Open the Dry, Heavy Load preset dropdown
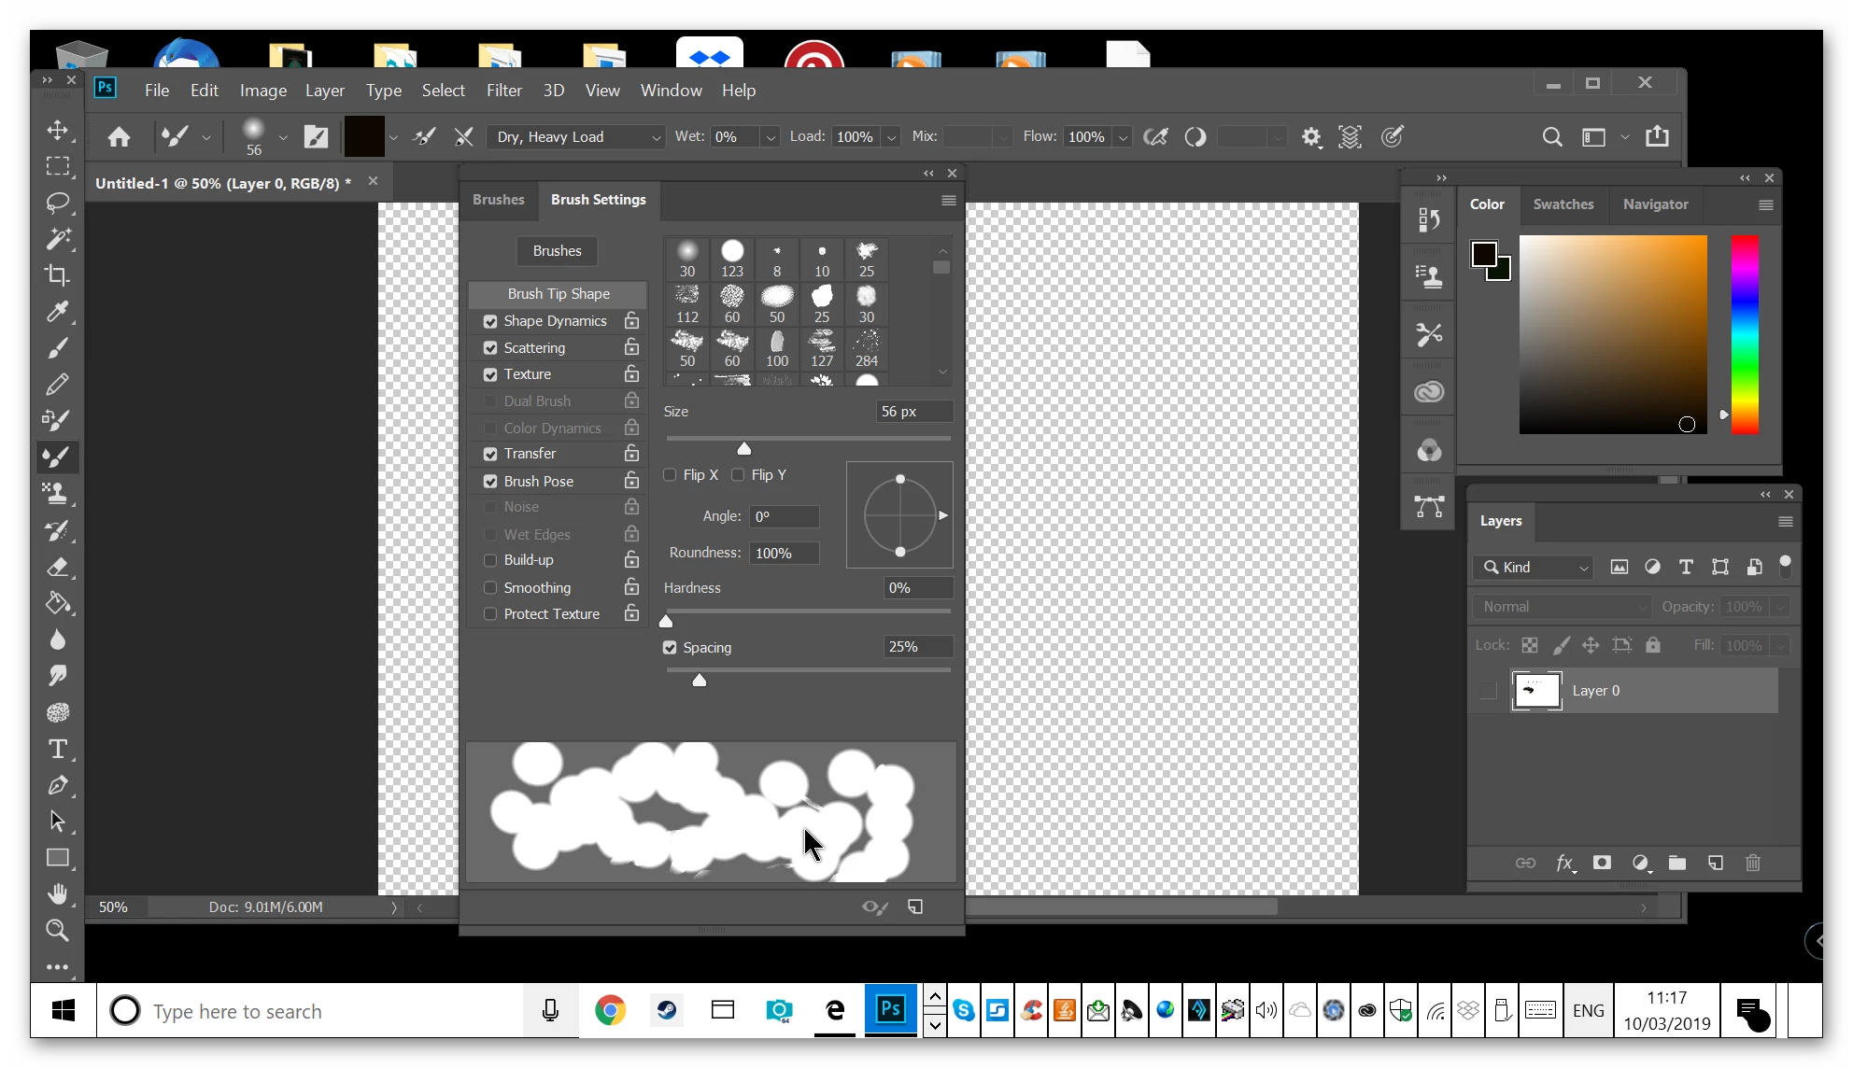The height and width of the screenshot is (1068, 1853). pos(576,137)
